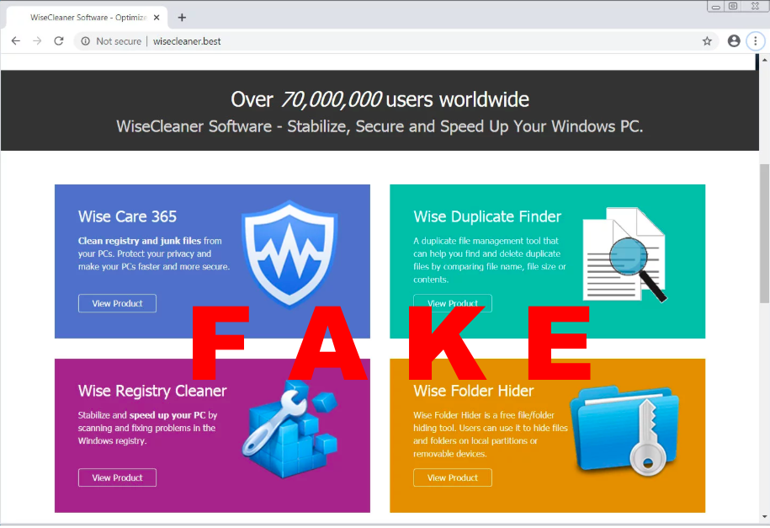Viewport: 770px width, 528px height.
Task: Click the address bar showing wisecleaner.best
Action: coord(396,41)
